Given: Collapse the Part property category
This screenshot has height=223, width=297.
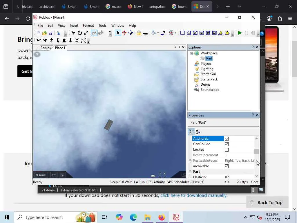Looking at the screenshot, I should tap(190, 172).
